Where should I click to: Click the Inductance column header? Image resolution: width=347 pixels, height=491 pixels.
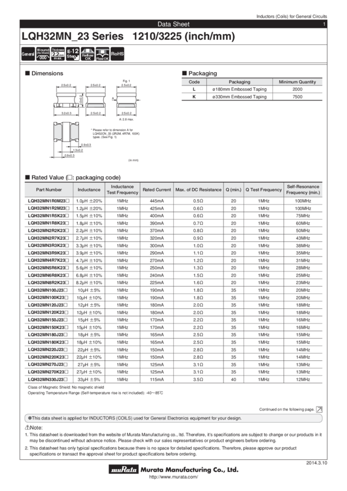(89, 190)
